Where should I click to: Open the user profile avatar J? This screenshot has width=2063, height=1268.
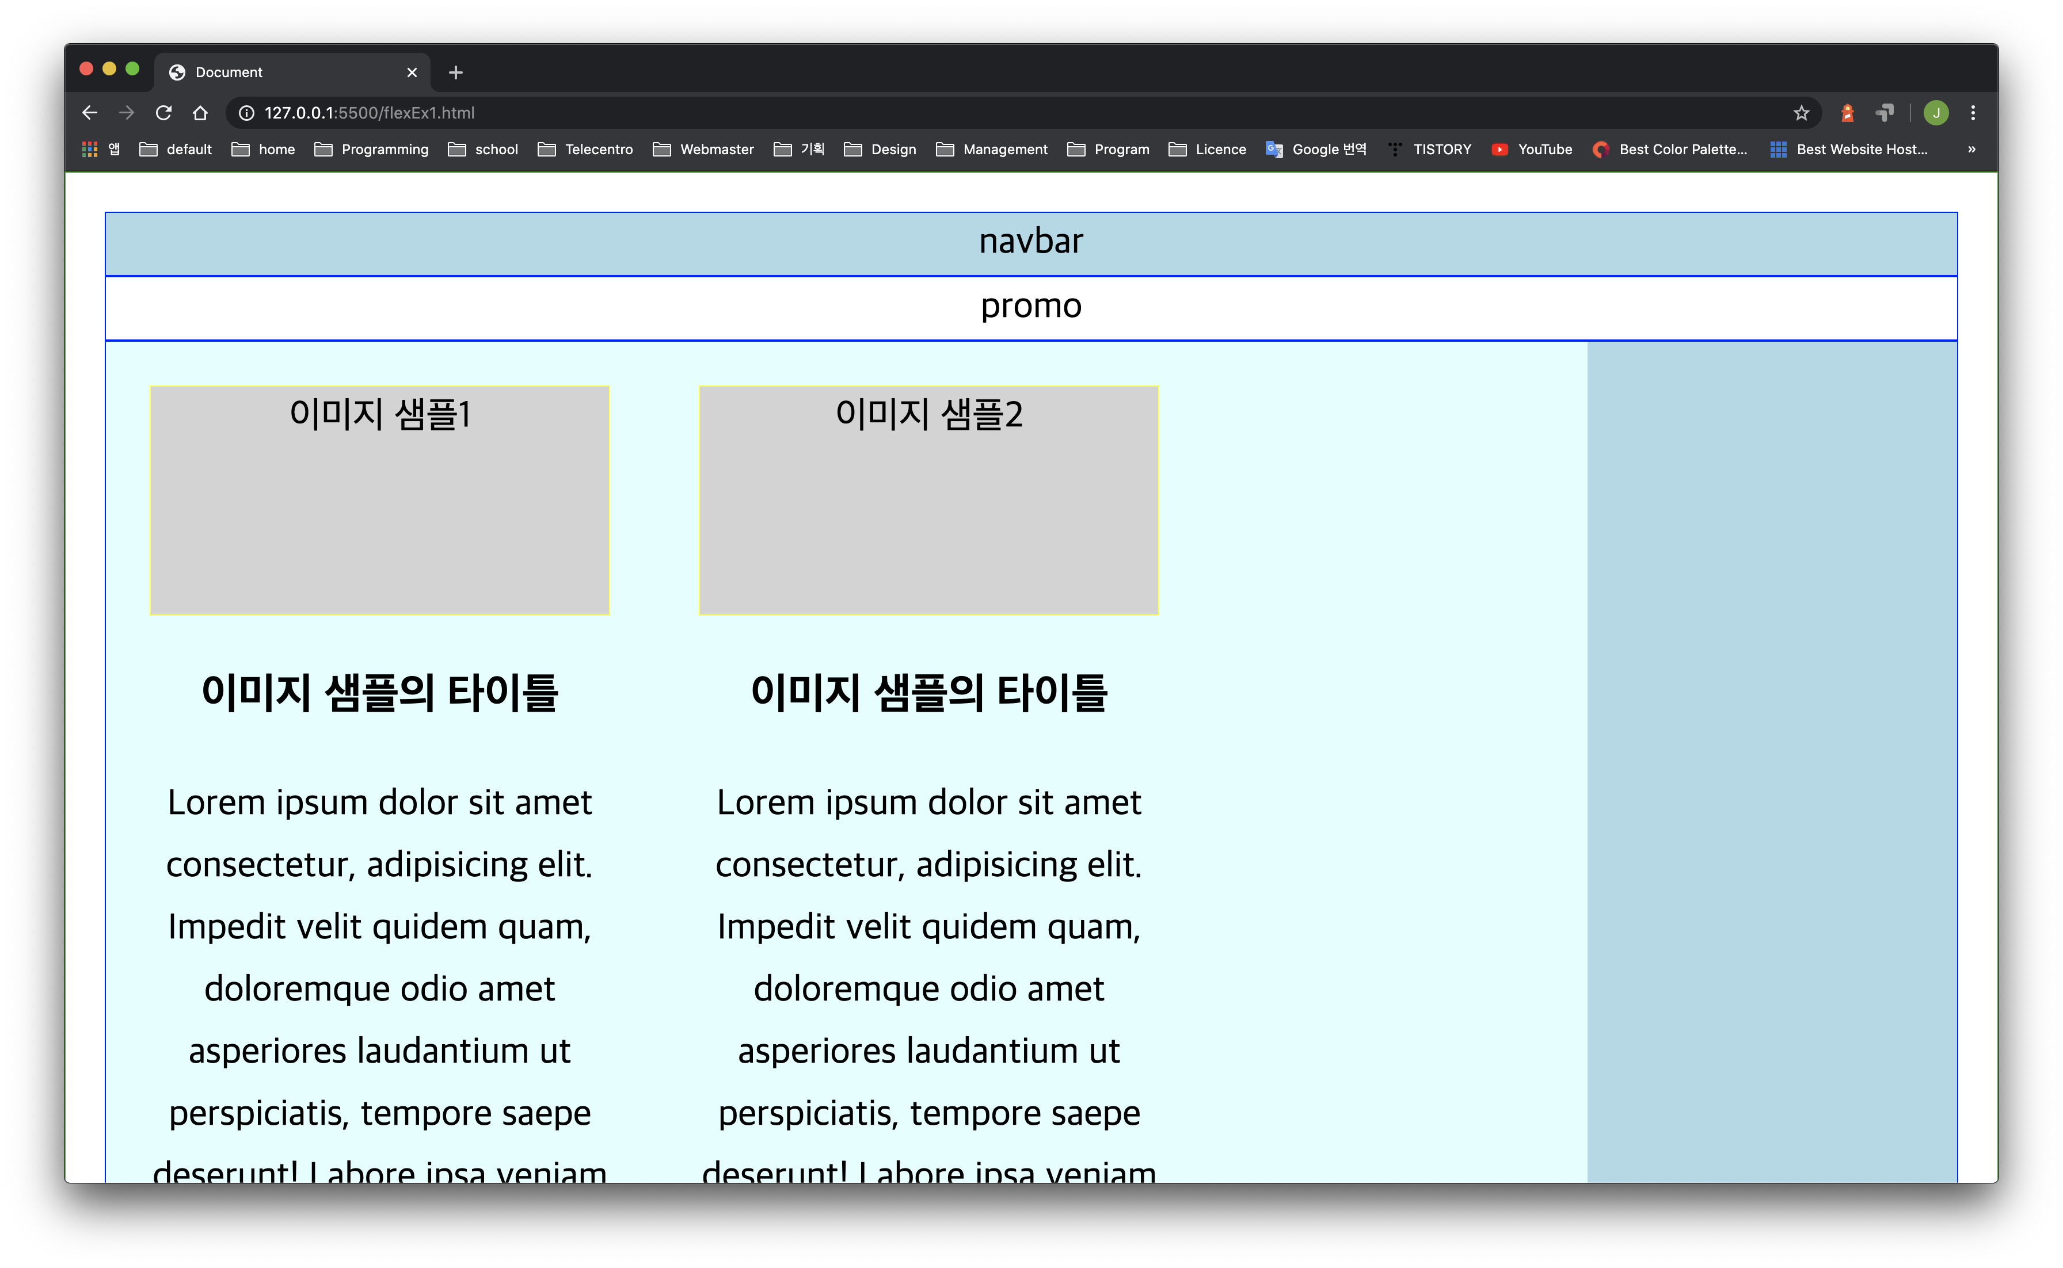[x=1935, y=112]
